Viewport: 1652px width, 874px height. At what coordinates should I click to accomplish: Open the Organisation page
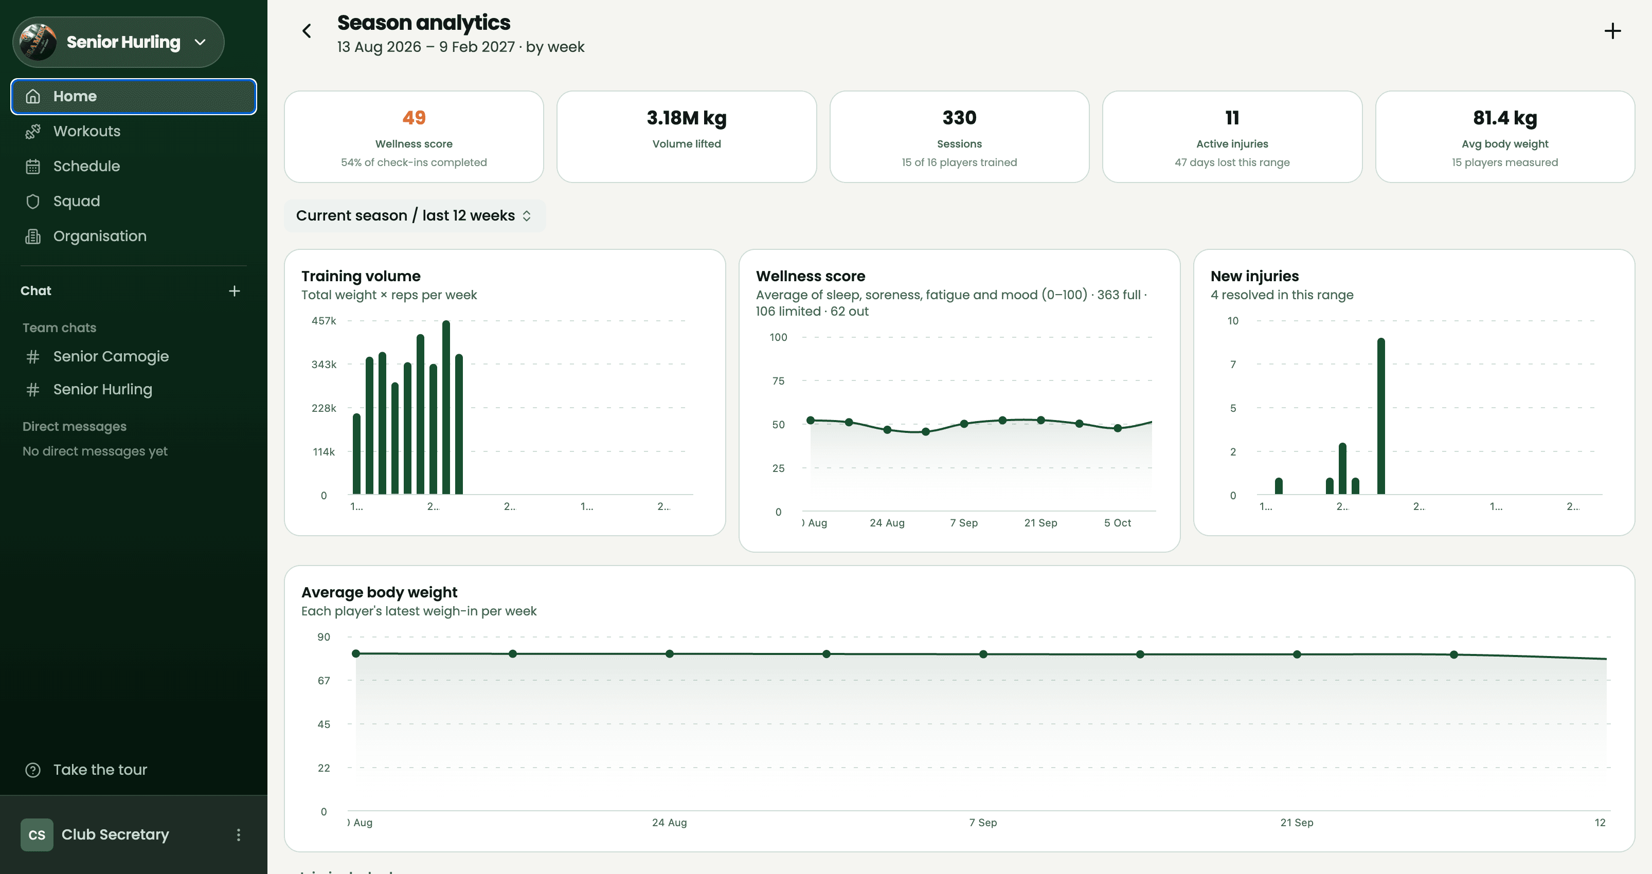click(x=133, y=236)
